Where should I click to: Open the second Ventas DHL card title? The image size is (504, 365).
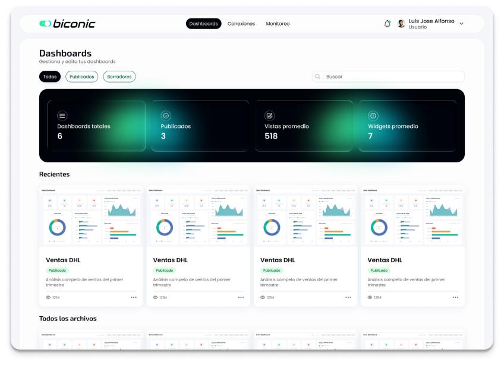point(170,260)
